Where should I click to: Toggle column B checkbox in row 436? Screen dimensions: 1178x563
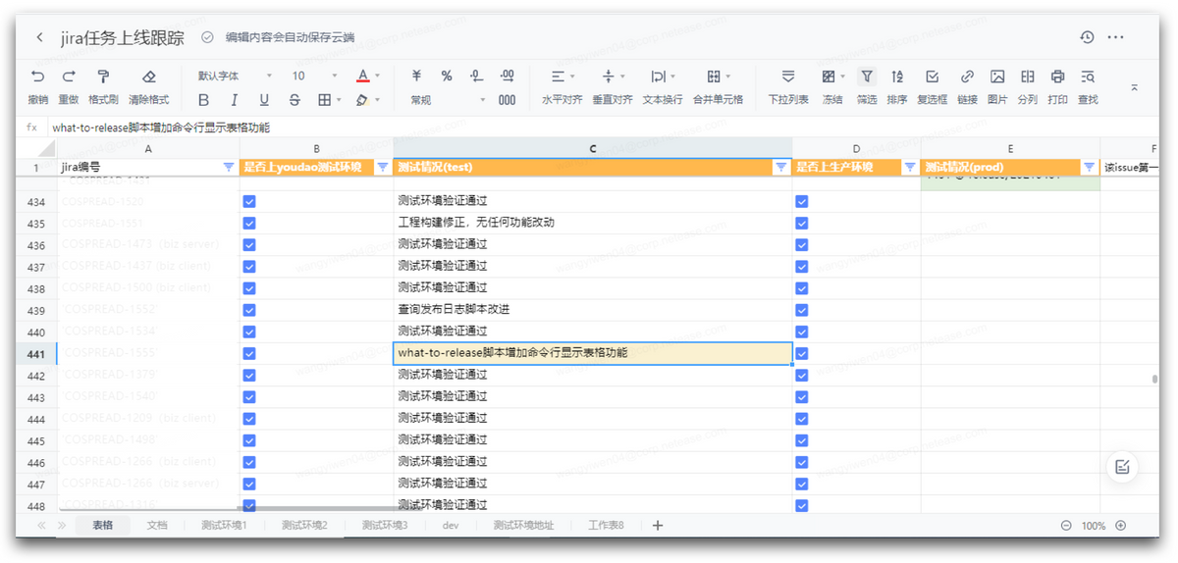249,244
